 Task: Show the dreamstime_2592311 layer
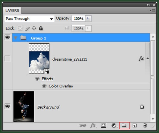pos(8,58)
